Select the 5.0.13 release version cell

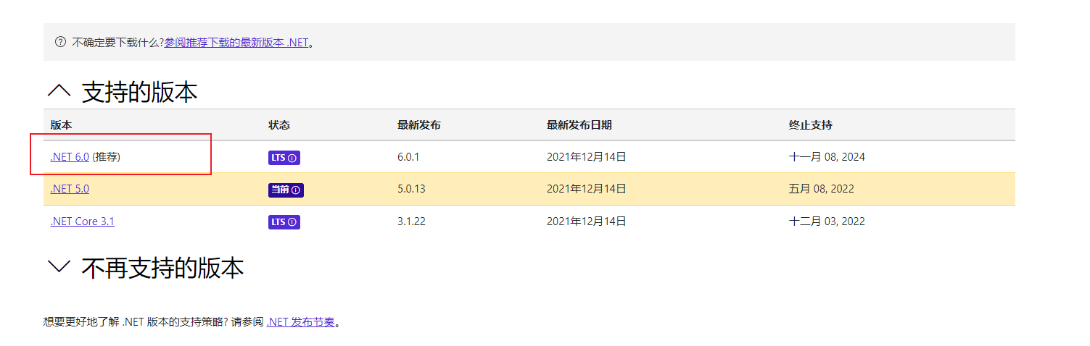pyautogui.click(x=411, y=189)
